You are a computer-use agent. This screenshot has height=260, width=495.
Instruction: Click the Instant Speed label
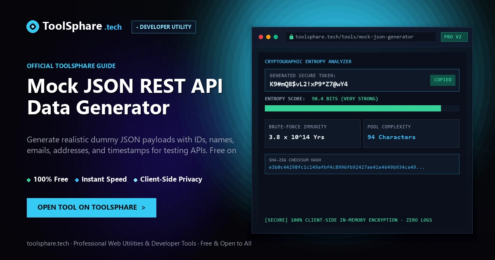104,180
